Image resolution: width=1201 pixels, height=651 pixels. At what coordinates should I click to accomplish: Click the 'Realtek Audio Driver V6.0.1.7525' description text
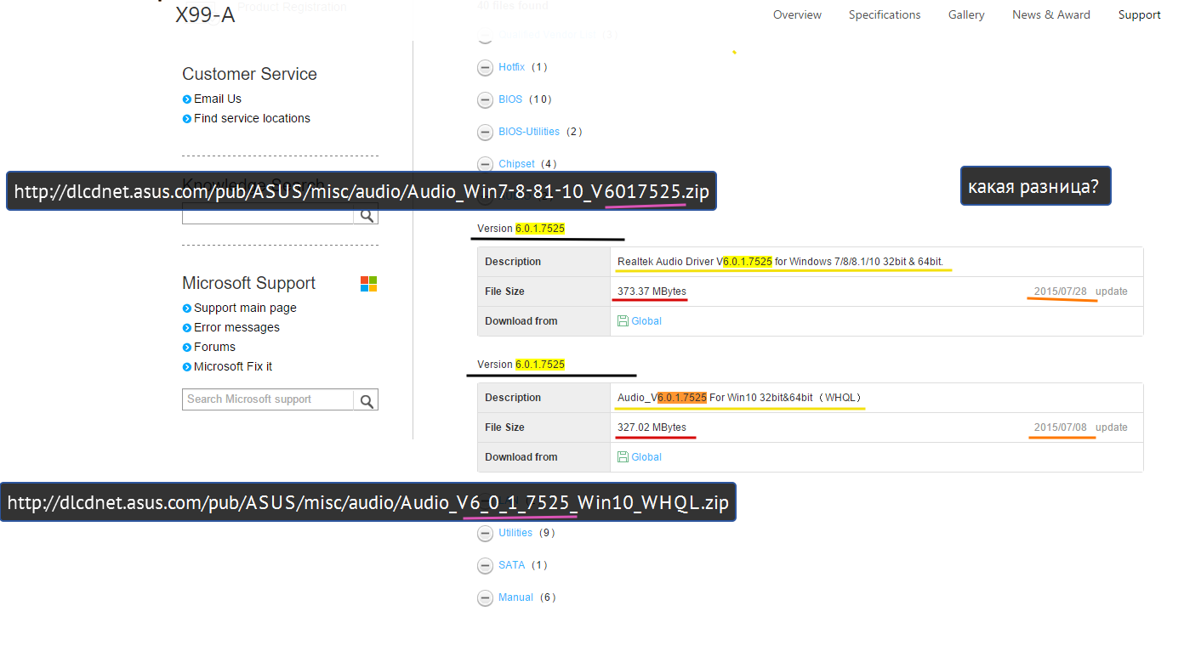coord(695,262)
